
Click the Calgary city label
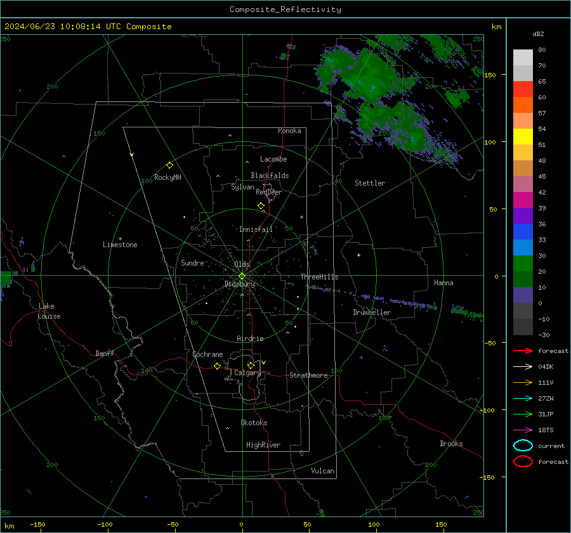coord(247,373)
